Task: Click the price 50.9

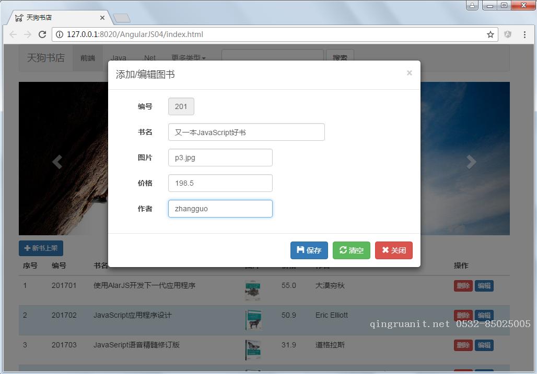Action: (289, 315)
